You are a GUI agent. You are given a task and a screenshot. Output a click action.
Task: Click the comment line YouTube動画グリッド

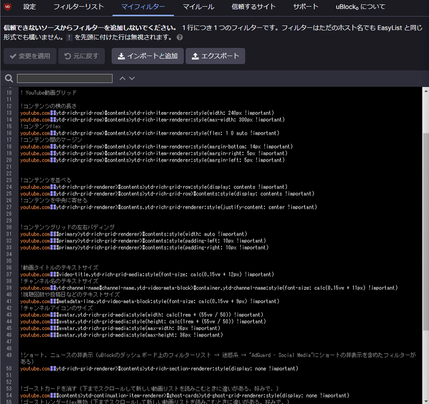click(x=48, y=93)
